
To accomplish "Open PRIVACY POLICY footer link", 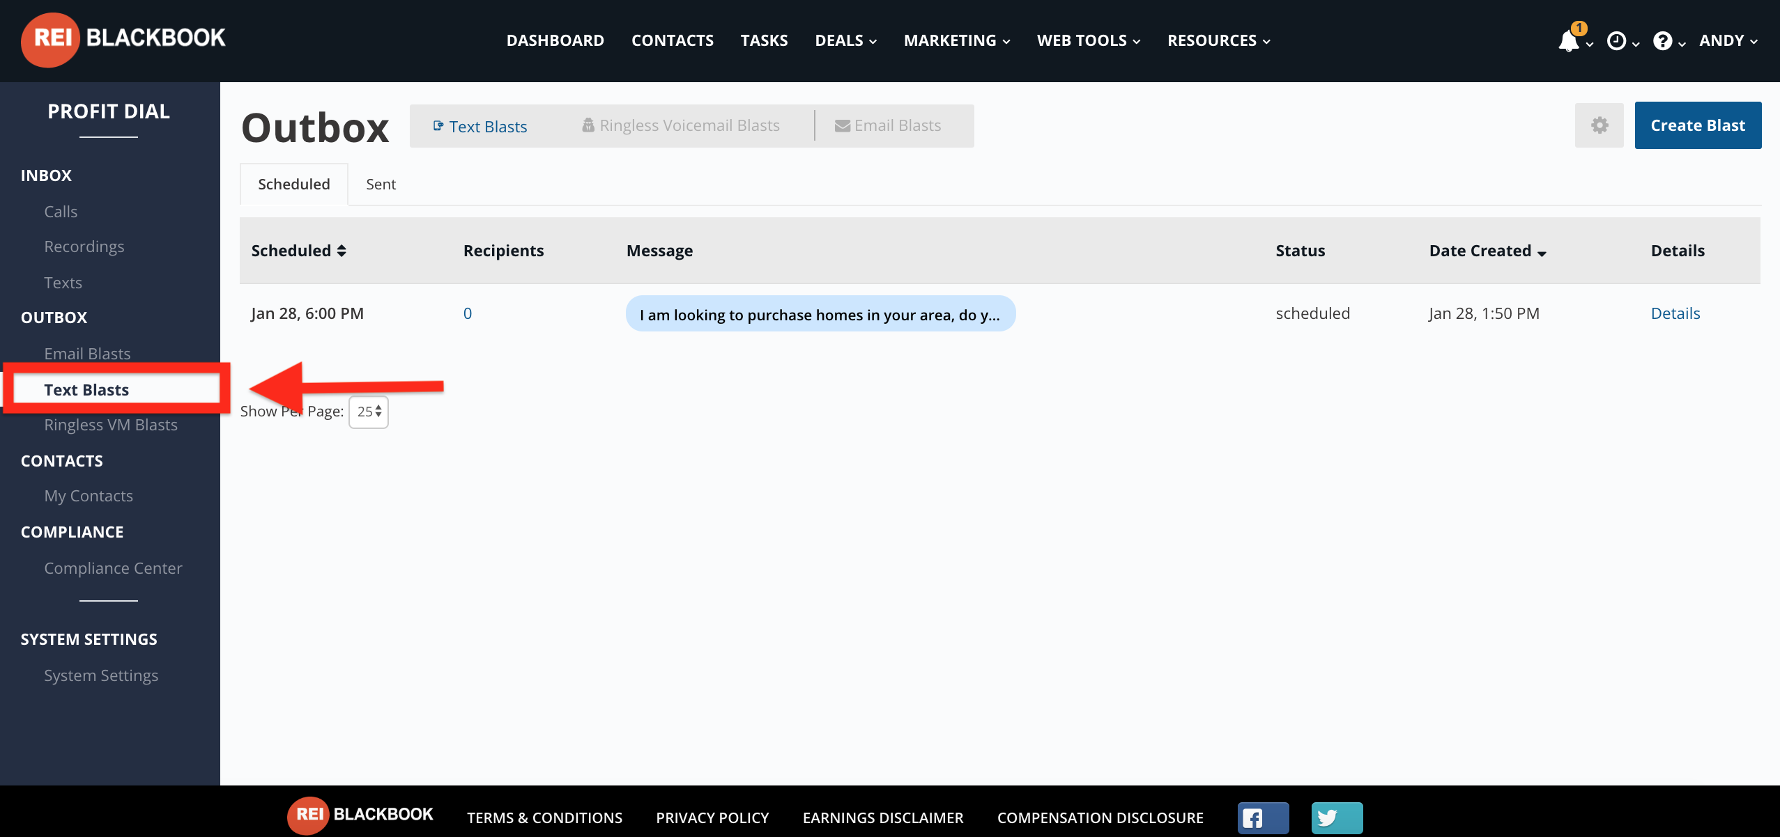I will (712, 818).
